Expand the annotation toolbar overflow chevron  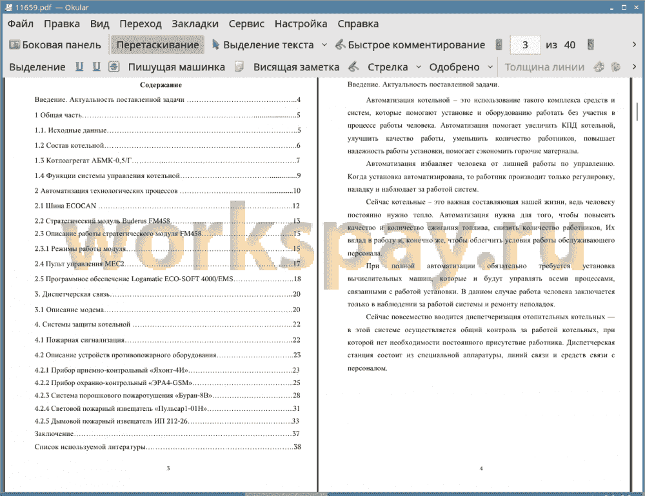tap(634, 66)
